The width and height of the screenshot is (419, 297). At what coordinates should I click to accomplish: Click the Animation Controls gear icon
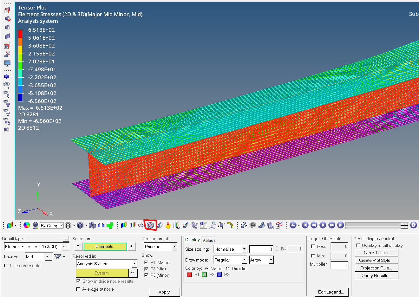point(413,225)
